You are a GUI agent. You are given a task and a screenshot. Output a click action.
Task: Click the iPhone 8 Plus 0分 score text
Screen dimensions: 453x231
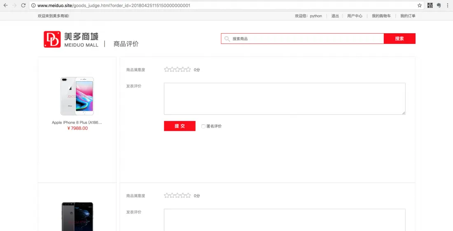click(197, 70)
